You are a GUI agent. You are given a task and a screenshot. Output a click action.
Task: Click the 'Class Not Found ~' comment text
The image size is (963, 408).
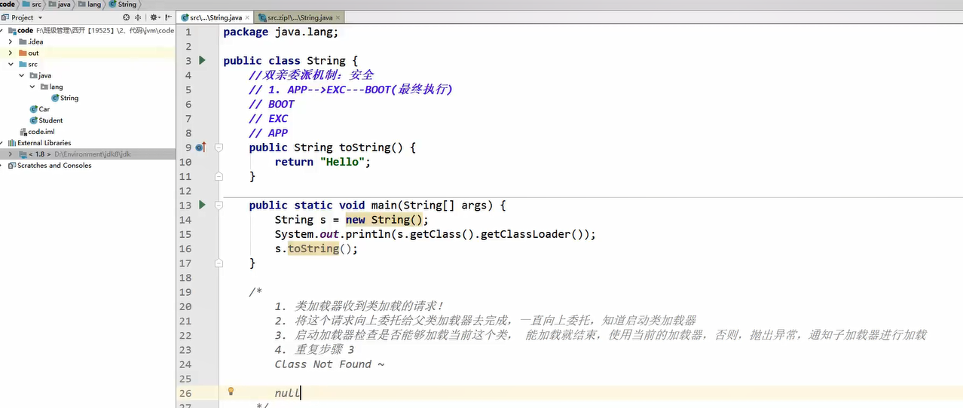[x=330, y=364]
